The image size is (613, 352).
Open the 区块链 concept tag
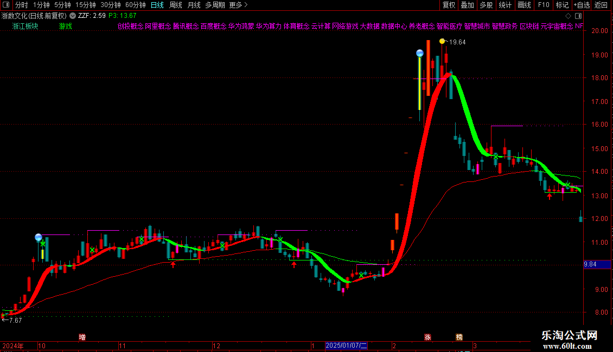click(x=529, y=26)
